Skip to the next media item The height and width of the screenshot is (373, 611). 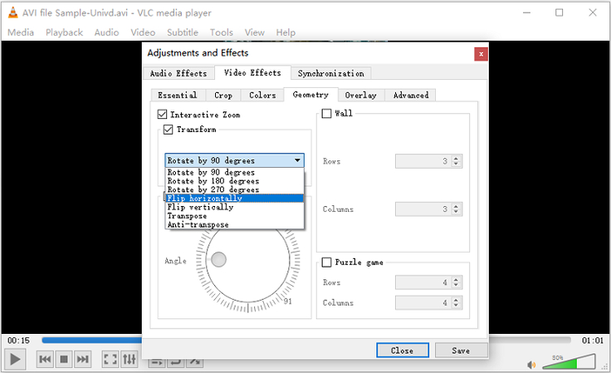(83, 359)
